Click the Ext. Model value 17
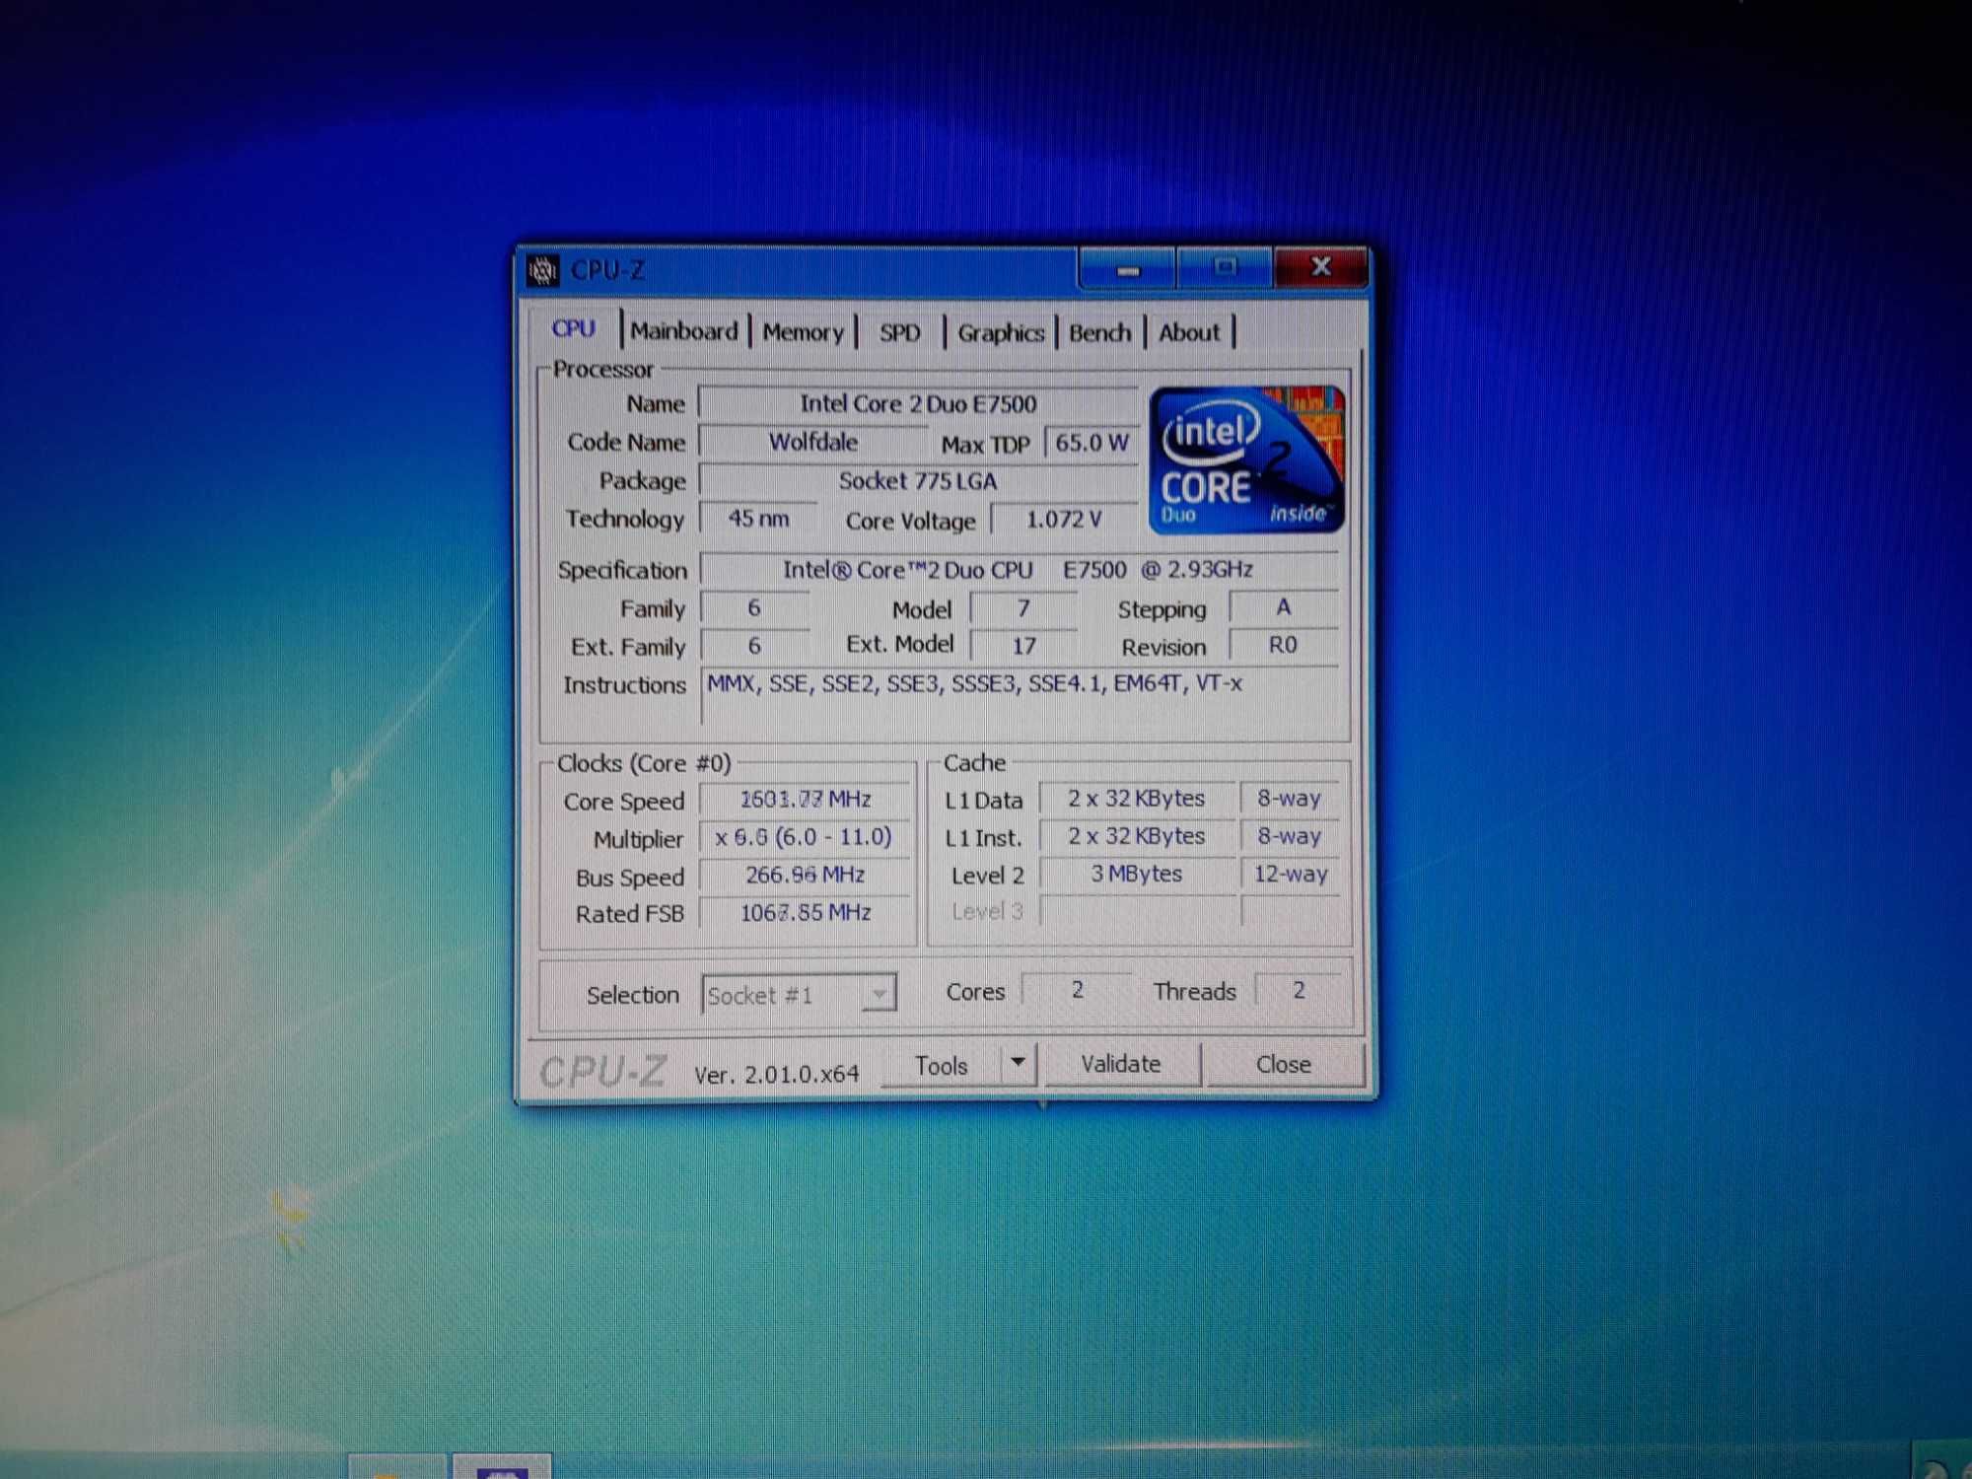The image size is (1972, 1479). point(1023,646)
